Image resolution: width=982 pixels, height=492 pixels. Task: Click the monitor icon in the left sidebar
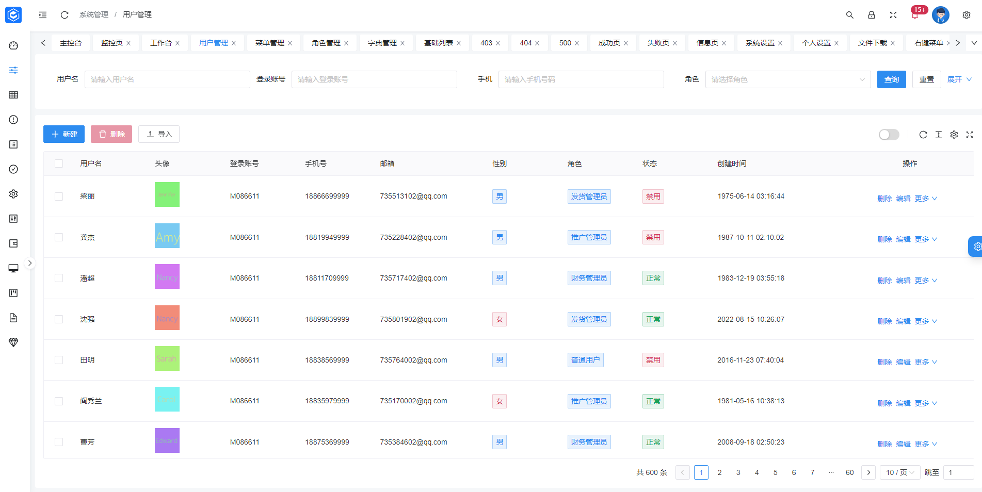tap(13, 268)
